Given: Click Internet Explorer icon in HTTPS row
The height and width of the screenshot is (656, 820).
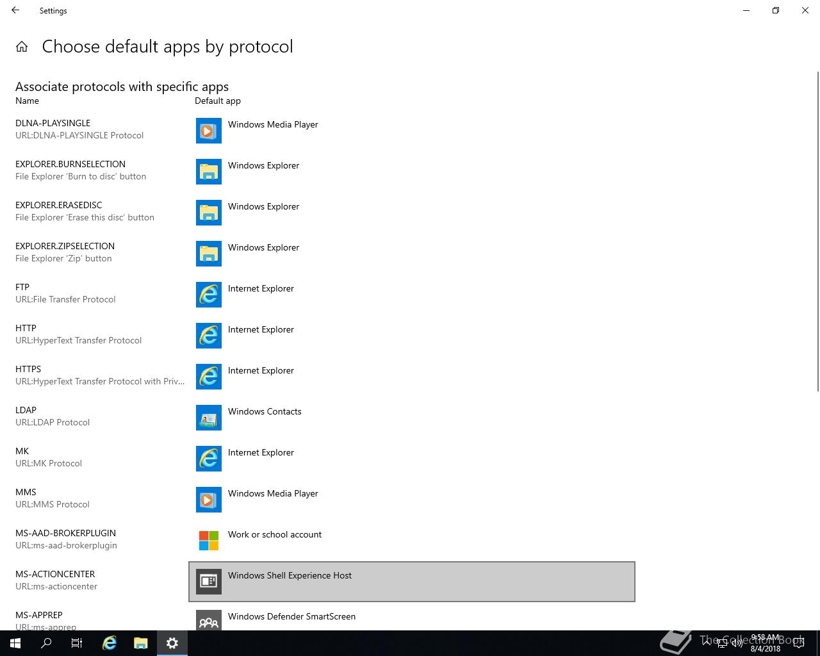Looking at the screenshot, I should pyautogui.click(x=209, y=377).
